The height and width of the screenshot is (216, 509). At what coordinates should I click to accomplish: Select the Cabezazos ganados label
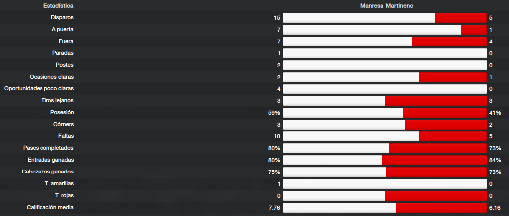[x=48, y=172]
